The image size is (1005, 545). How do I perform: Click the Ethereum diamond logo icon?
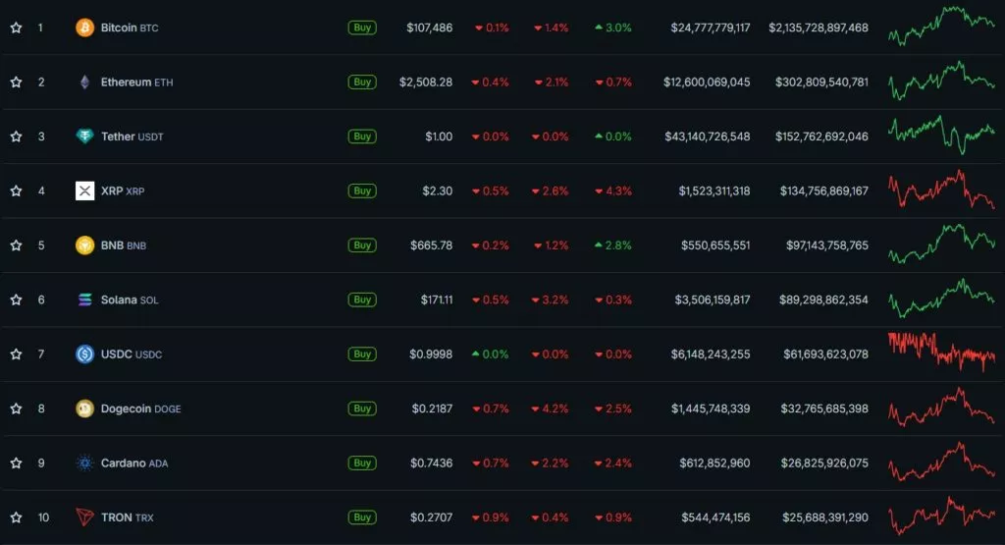[85, 82]
